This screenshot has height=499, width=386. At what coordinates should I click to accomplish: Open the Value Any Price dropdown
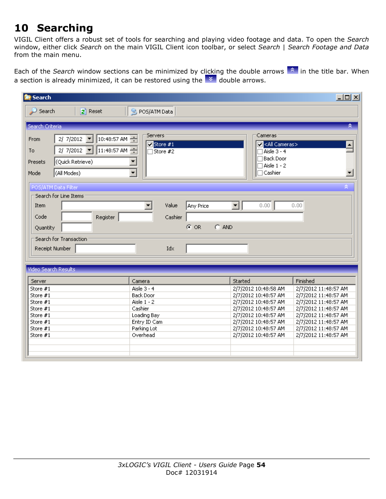pyautogui.click(x=236, y=206)
